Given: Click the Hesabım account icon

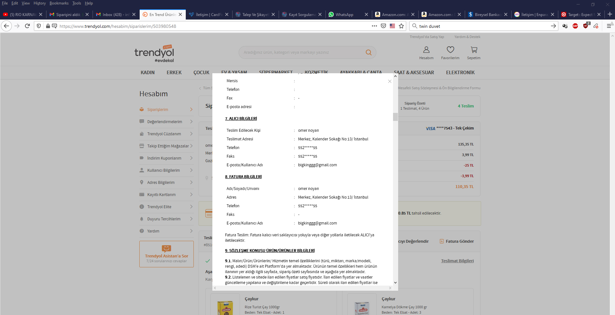Looking at the screenshot, I should pos(426,50).
